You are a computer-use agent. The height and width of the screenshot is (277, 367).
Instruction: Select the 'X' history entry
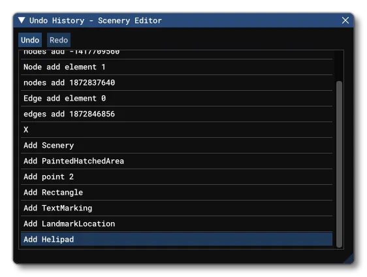pyautogui.click(x=176, y=130)
